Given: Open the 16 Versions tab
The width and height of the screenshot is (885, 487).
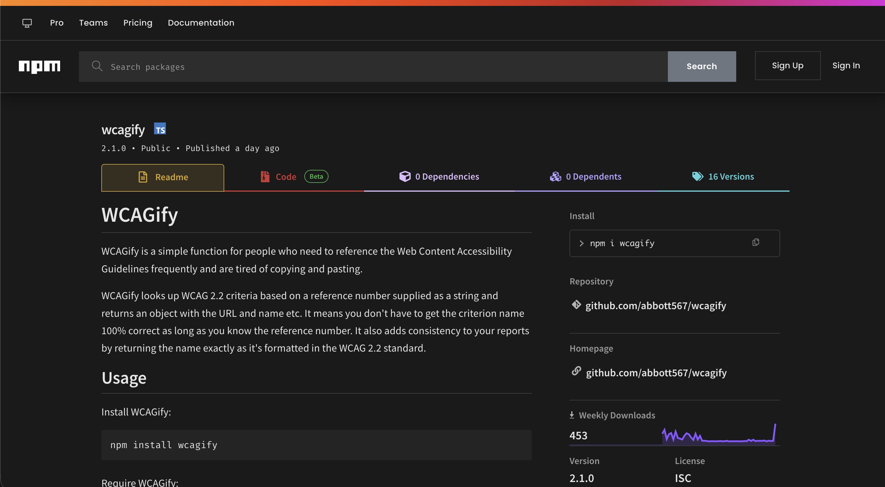Looking at the screenshot, I should (x=723, y=177).
